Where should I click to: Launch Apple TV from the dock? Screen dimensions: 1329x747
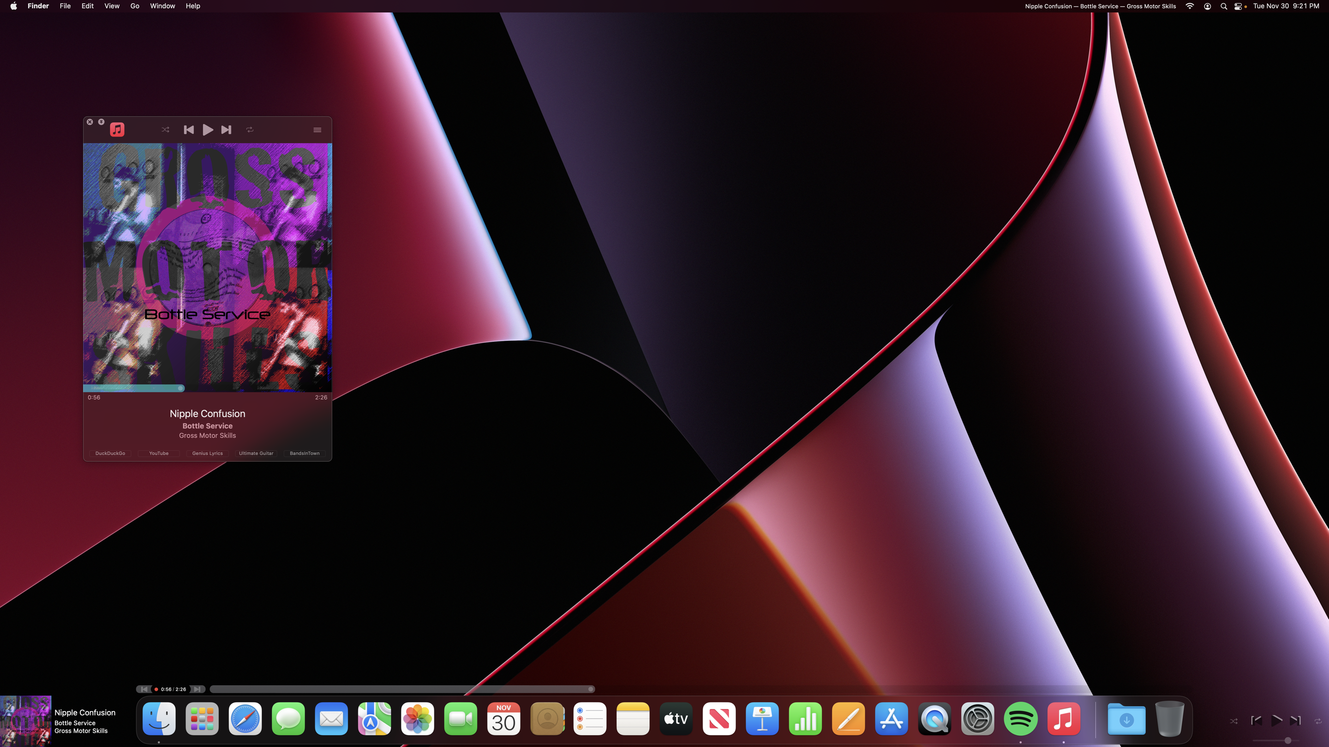(x=676, y=719)
